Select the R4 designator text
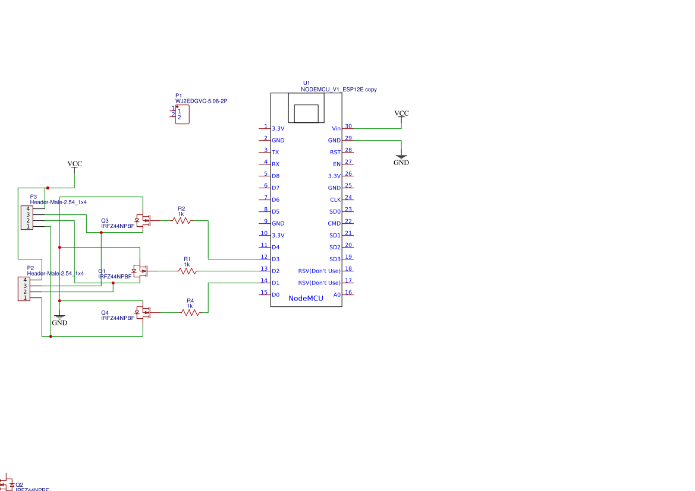The width and height of the screenshot is (695, 491). pyautogui.click(x=190, y=300)
